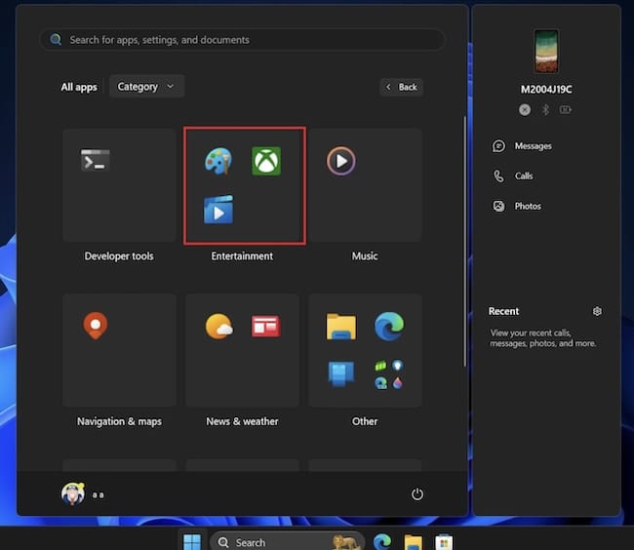Open the user profile avatar
This screenshot has width=634, height=550.
(73, 493)
